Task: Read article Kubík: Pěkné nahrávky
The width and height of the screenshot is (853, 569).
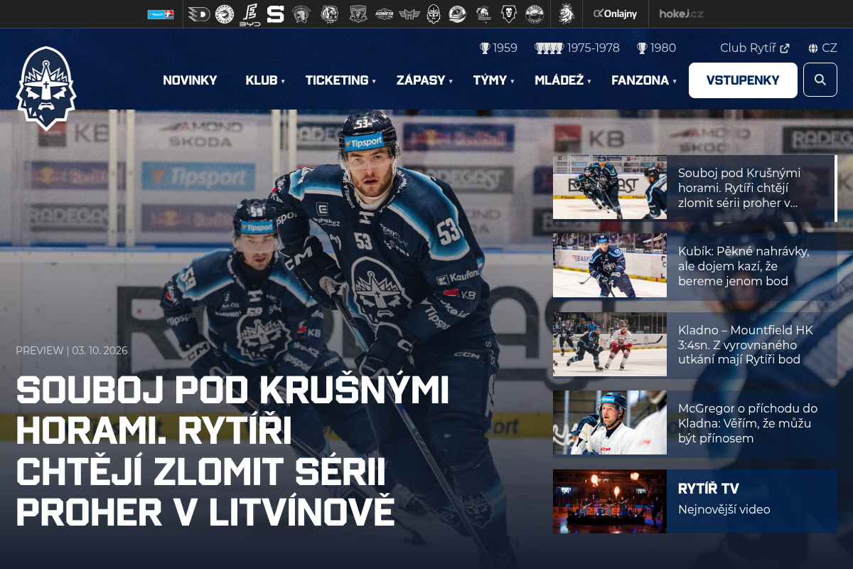Action: [744, 266]
